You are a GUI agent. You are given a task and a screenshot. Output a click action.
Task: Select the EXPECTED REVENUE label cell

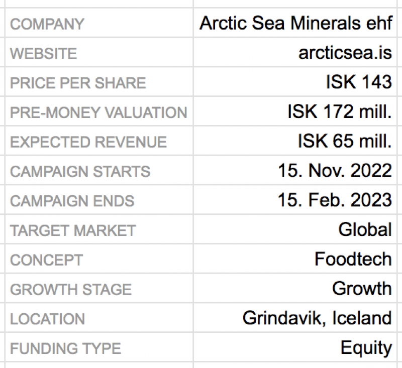88,142
